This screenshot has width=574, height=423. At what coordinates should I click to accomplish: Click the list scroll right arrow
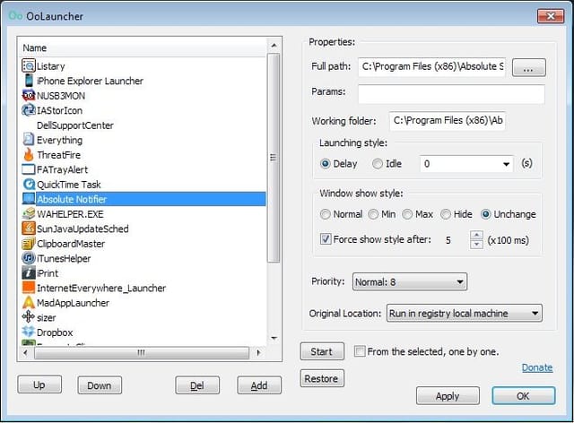[259, 352]
